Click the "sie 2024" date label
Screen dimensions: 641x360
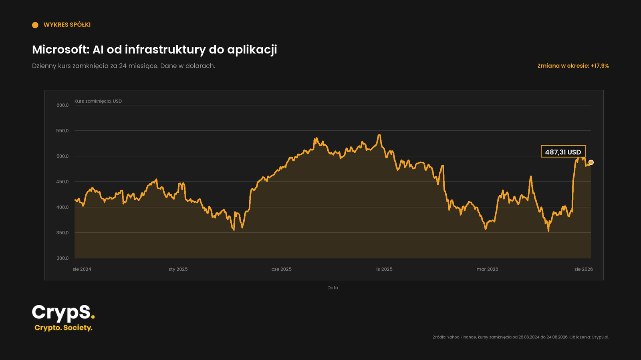(82, 269)
